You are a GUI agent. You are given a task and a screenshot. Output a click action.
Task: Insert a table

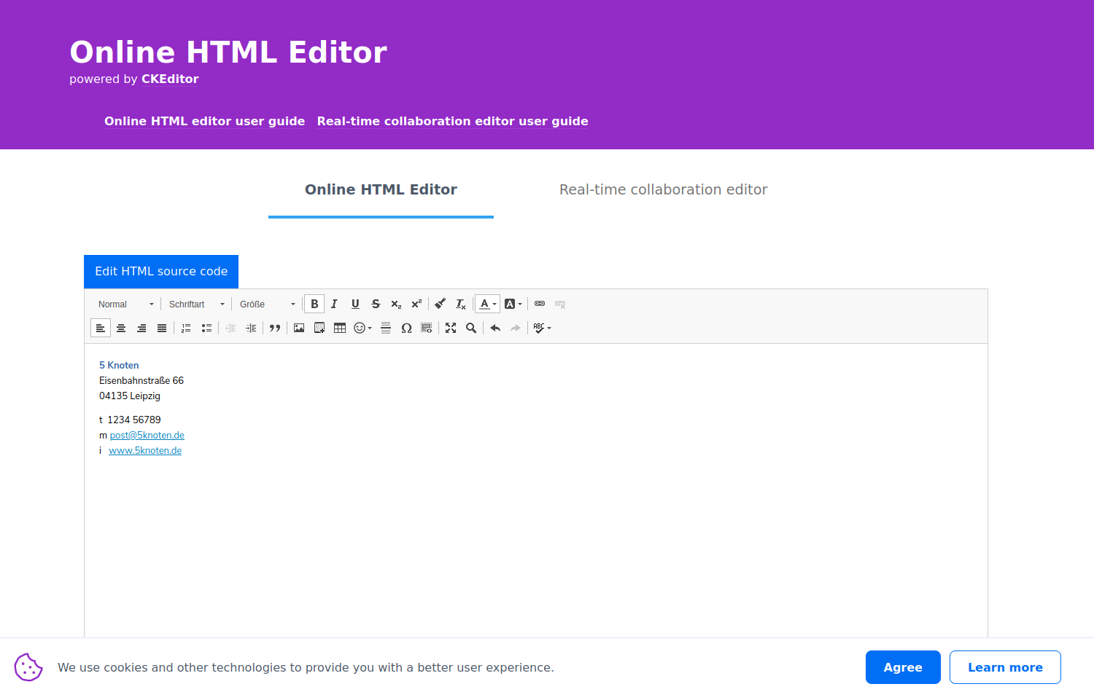pyautogui.click(x=340, y=328)
